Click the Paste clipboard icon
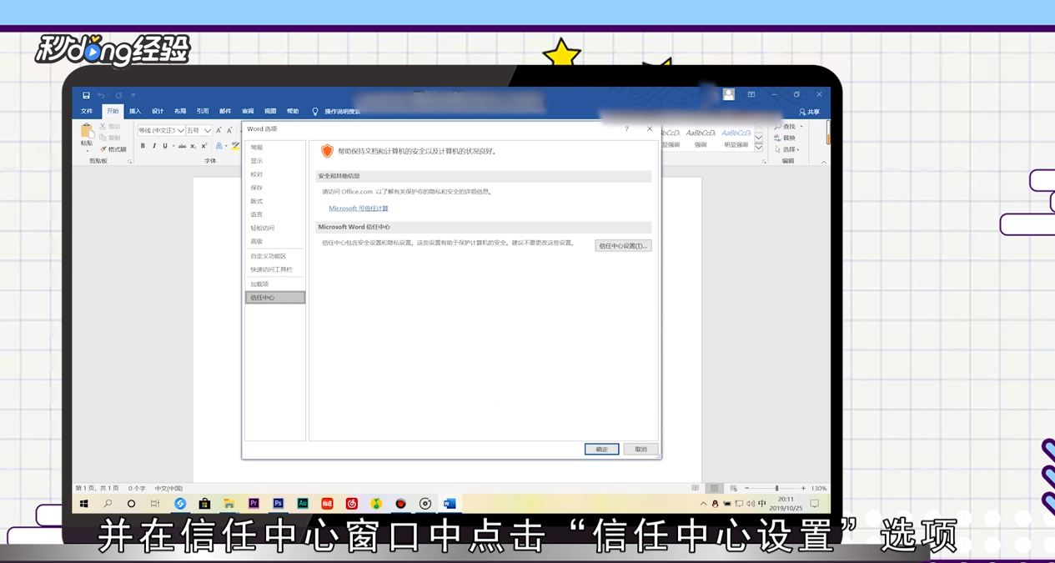The width and height of the screenshot is (1055, 563). (x=87, y=131)
